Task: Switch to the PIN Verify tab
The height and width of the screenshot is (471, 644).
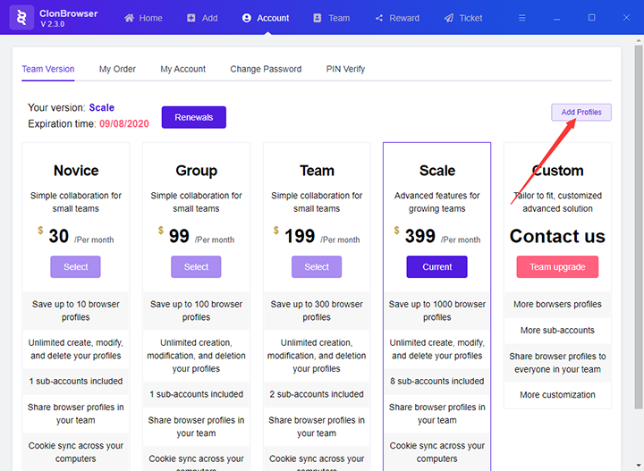Action: click(x=345, y=69)
